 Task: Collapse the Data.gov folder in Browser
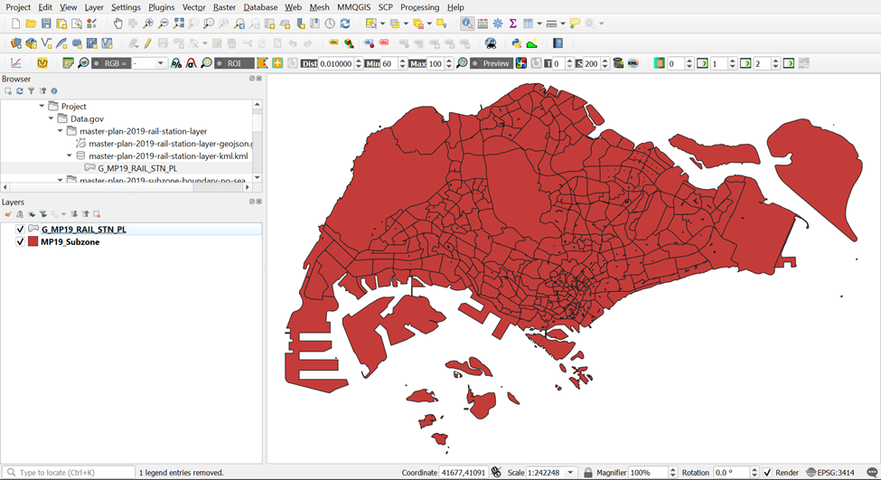pos(52,118)
